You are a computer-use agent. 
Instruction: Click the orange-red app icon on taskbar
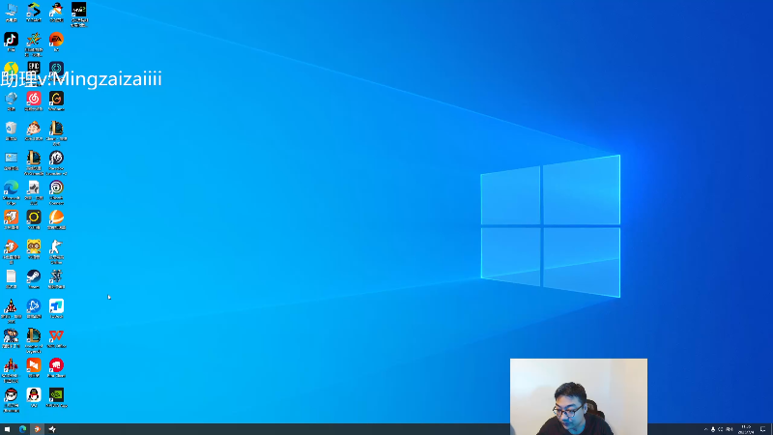[x=37, y=429]
